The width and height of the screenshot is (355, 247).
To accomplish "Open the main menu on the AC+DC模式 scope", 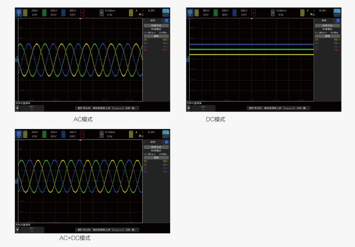I will [19, 134].
